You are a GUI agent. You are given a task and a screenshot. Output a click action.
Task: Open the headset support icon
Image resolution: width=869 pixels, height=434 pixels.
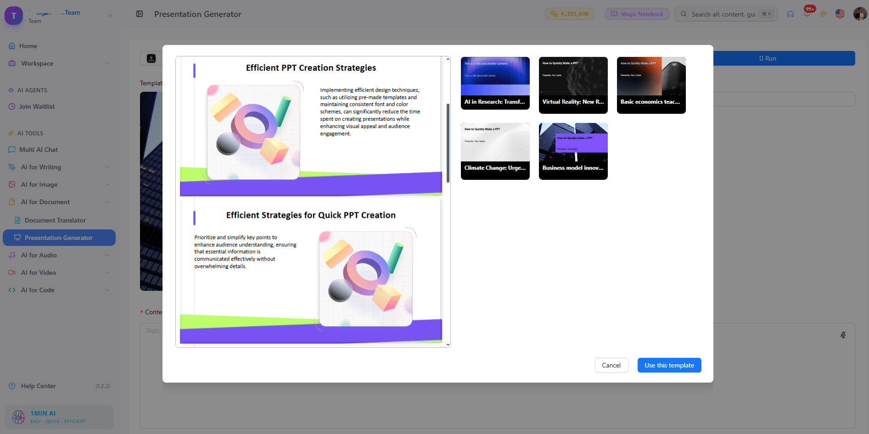pos(791,14)
